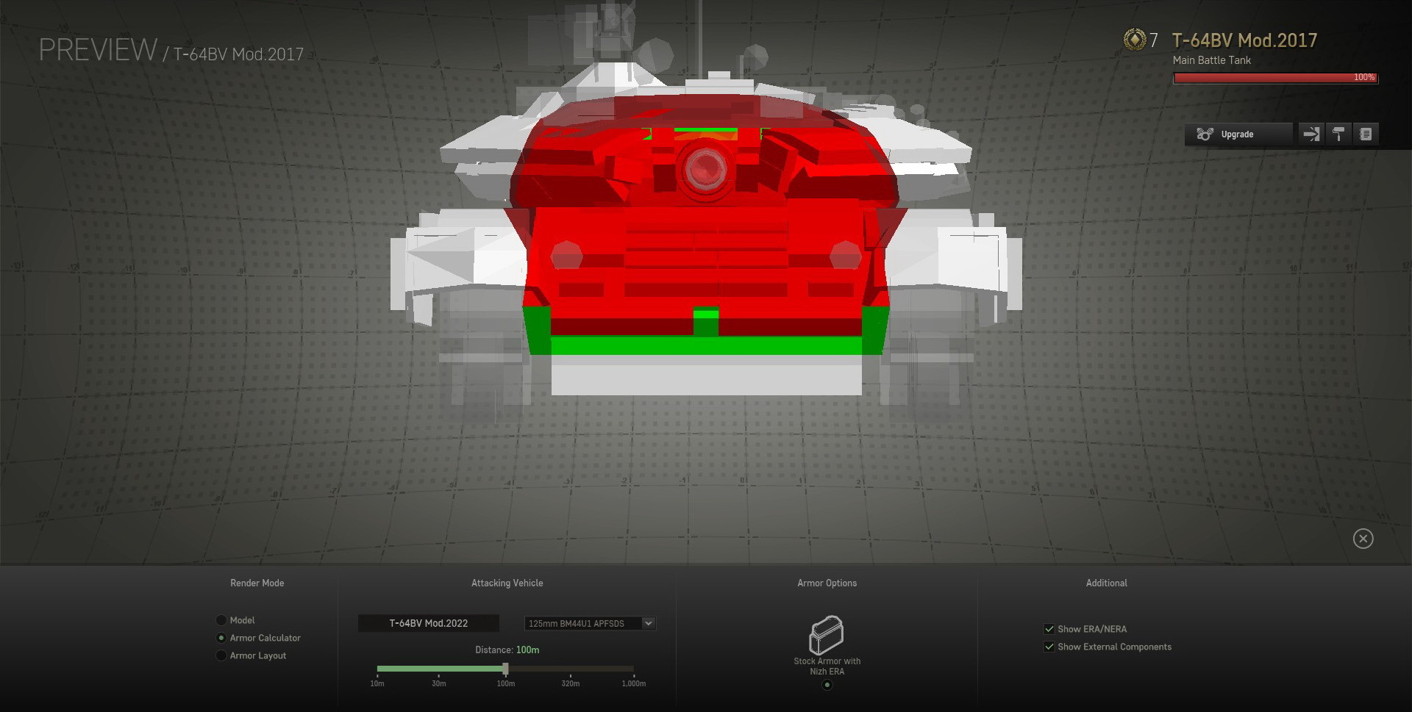Open the notebook vehicle info icon

[x=1366, y=134]
